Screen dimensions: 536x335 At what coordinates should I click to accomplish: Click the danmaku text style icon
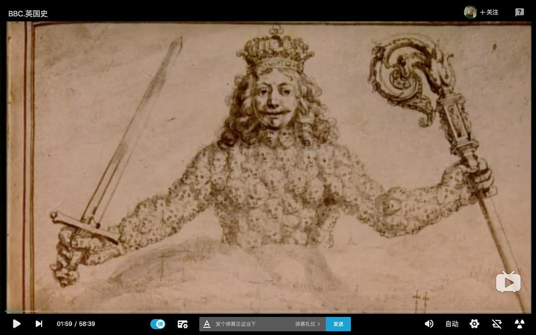pos(206,324)
